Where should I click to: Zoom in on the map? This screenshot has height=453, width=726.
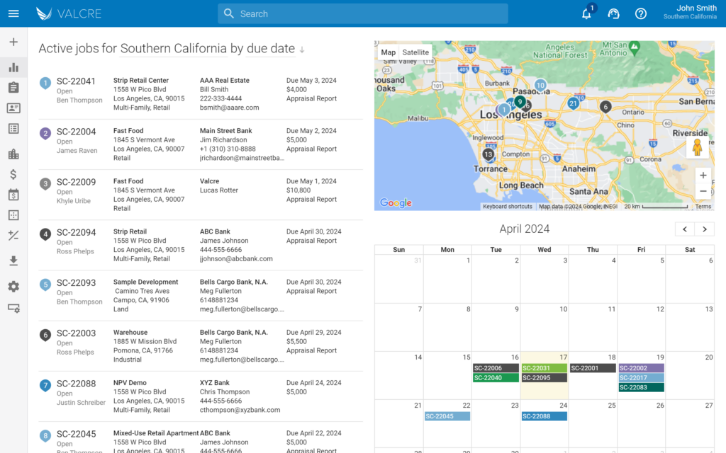tap(703, 176)
